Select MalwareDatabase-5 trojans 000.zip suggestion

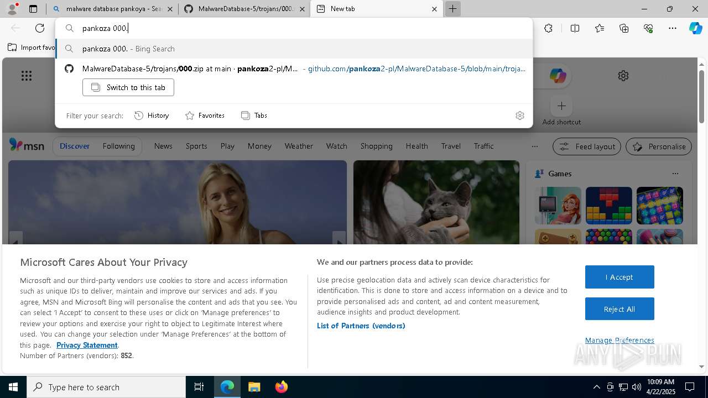pos(294,69)
